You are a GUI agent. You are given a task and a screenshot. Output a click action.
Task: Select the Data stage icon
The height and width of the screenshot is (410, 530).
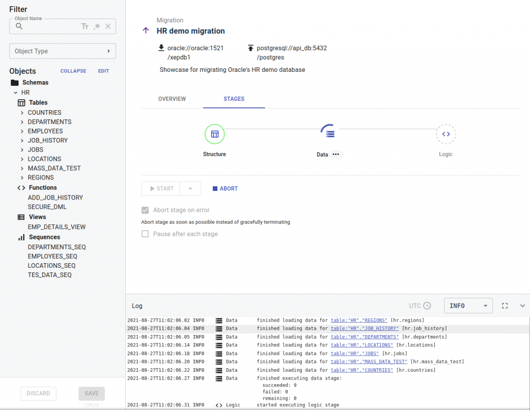330,134
